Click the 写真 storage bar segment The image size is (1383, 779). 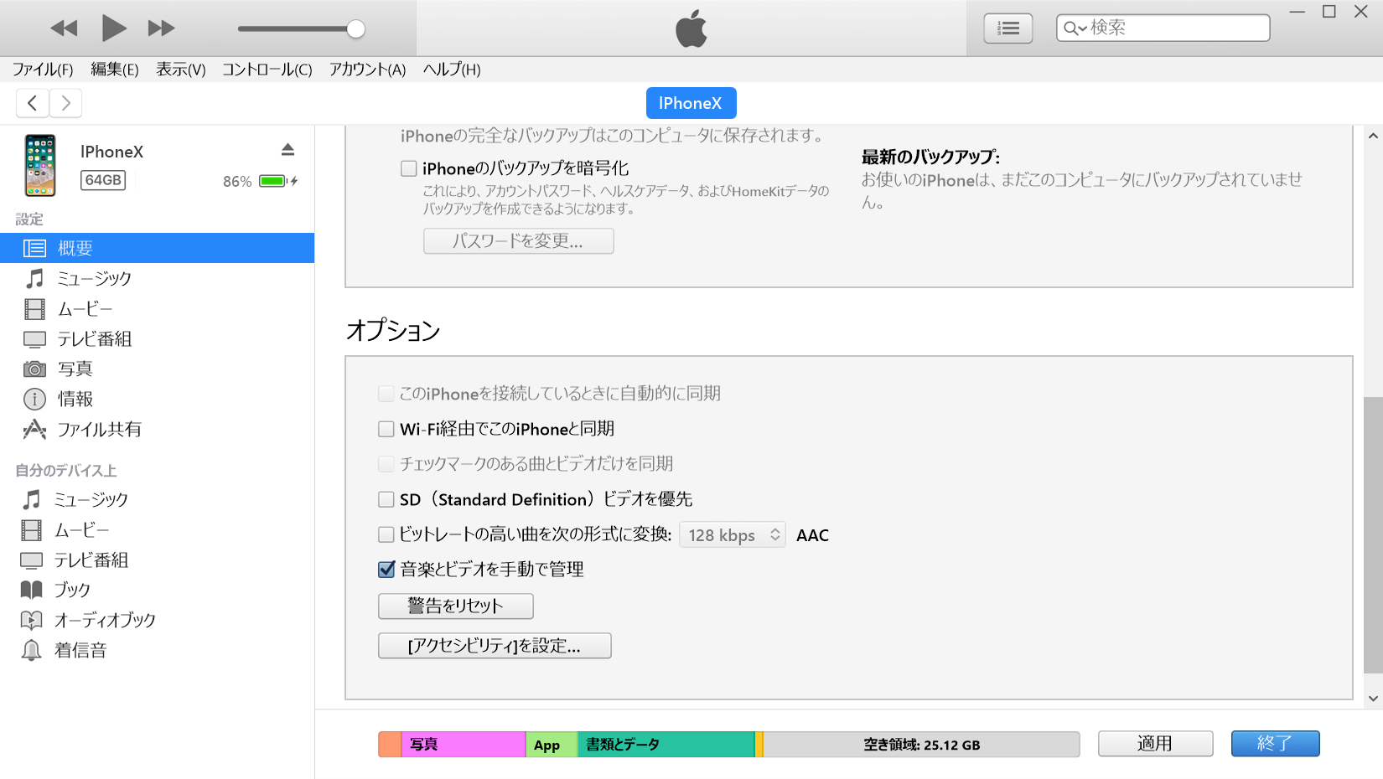pyautogui.click(x=464, y=744)
